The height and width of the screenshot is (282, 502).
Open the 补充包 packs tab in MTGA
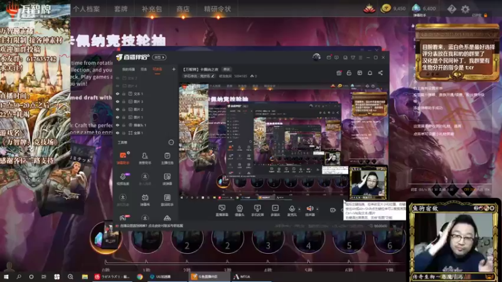152,9
